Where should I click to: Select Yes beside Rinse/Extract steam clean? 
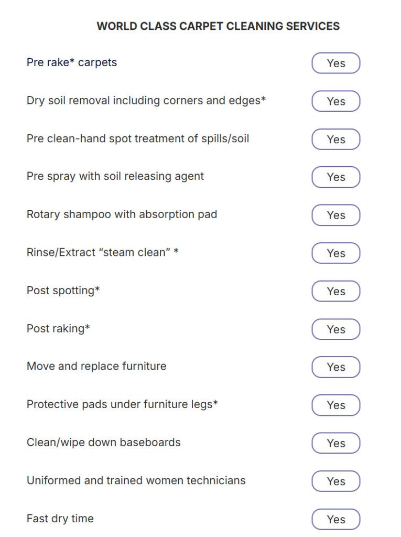pos(335,253)
